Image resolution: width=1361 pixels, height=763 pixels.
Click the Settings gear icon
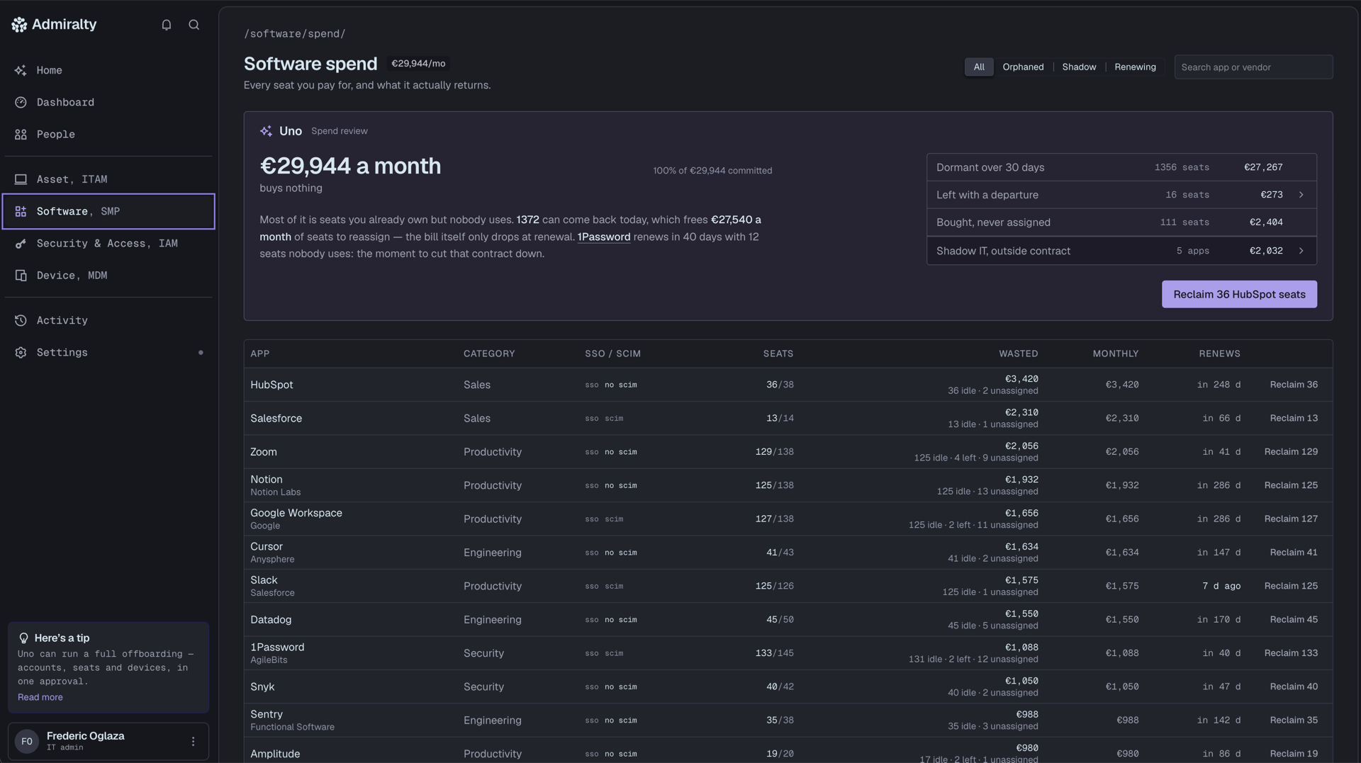pyautogui.click(x=21, y=352)
